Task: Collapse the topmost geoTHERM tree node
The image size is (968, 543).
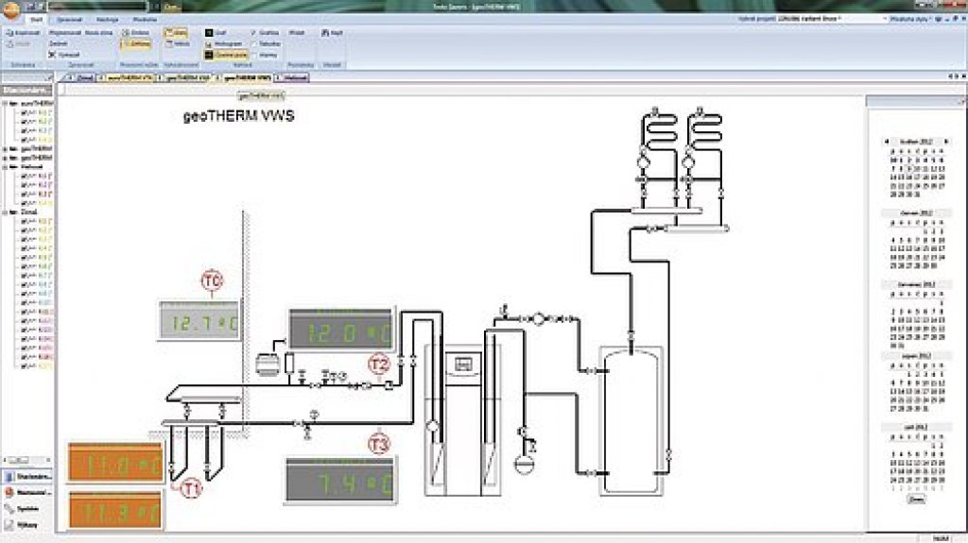Action: click(x=6, y=104)
